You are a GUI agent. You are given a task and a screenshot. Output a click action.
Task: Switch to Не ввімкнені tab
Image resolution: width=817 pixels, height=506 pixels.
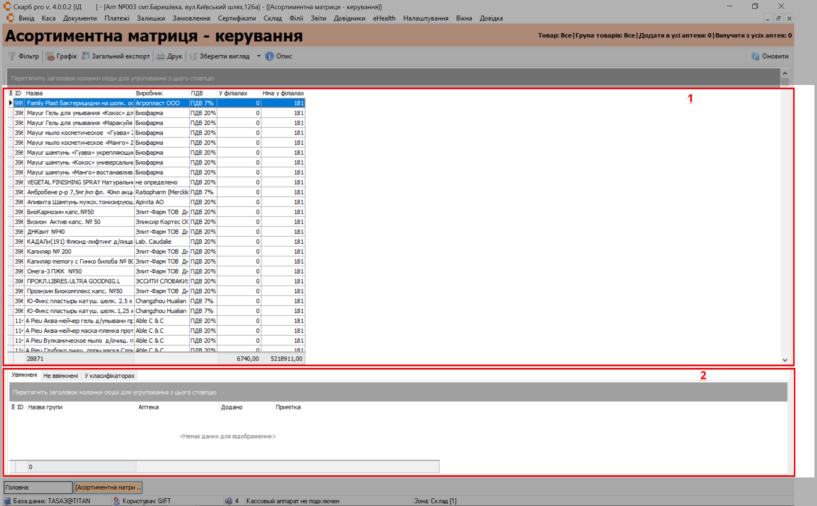[61, 376]
